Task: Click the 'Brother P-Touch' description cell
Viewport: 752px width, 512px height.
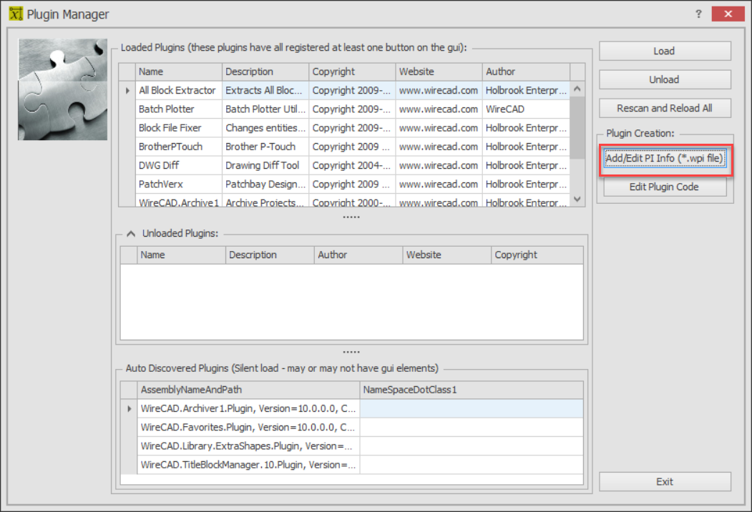Action: tap(265, 147)
